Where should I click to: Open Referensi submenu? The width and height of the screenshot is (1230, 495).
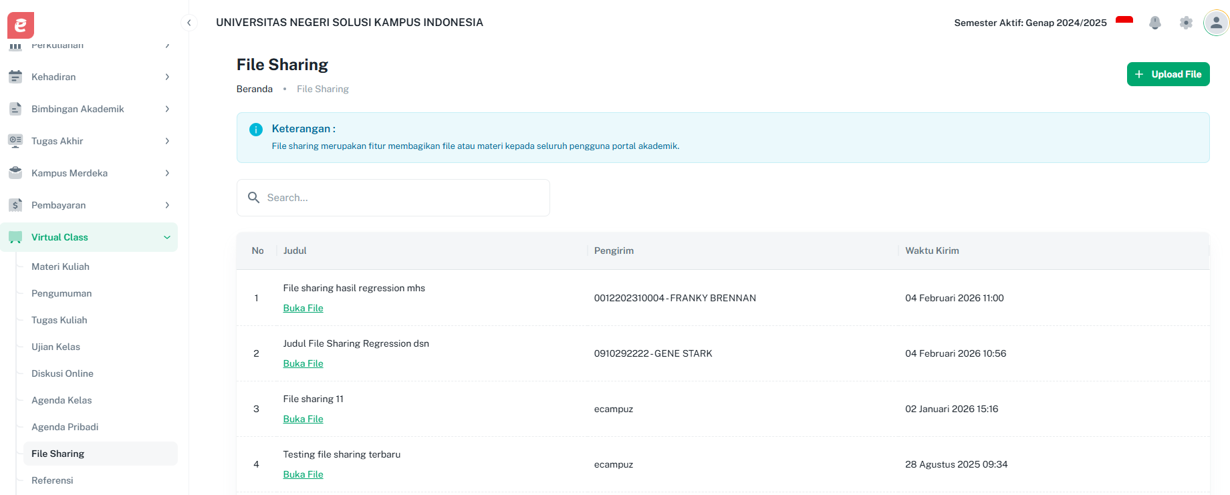click(100, 480)
